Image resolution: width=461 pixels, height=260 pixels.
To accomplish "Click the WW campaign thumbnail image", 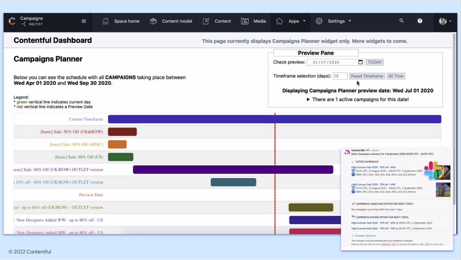I will [443, 173].
